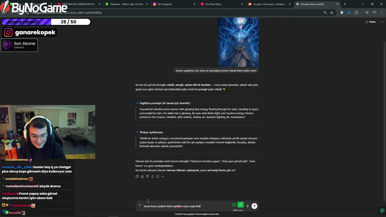Viewport: 386px width, 217px height.
Task: Switch to the (5) Instagram tab
Action: tap(174, 4)
